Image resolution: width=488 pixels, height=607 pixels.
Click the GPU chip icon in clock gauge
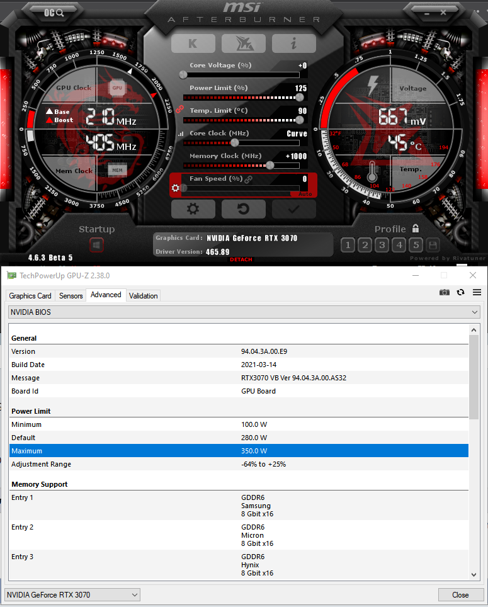coord(117,88)
